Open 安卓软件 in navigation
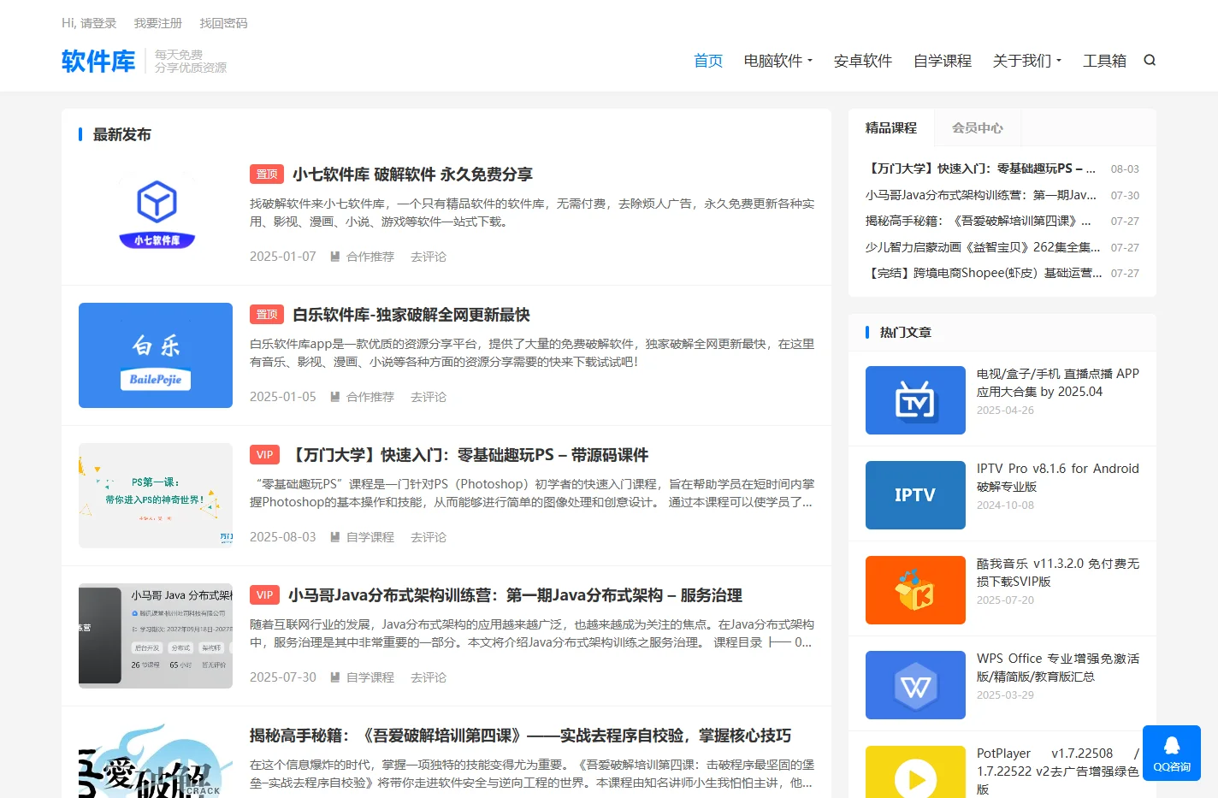This screenshot has height=798, width=1218. [x=863, y=61]
